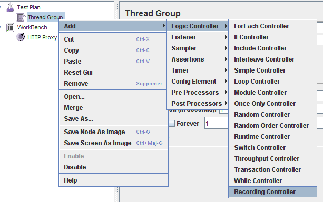Select HTTP Proxy tree node
Screen dimensions: 323x202
[x=42, y=37]
